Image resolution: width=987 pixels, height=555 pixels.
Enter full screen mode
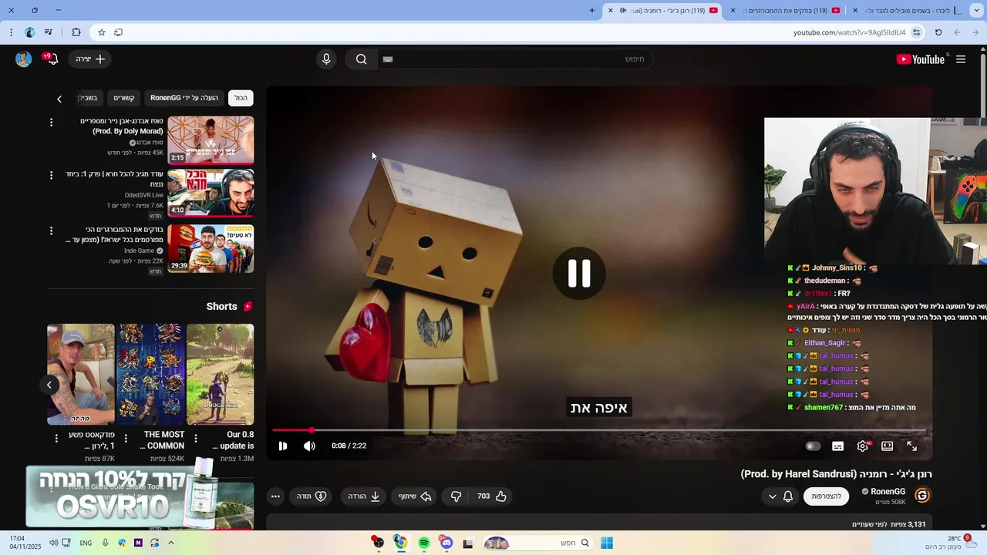coord(912,446)
